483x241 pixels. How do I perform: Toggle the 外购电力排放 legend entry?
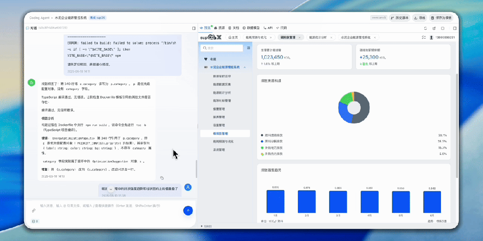(272, 148)
